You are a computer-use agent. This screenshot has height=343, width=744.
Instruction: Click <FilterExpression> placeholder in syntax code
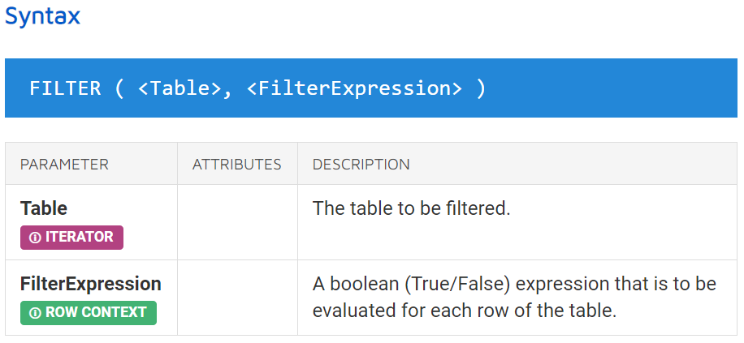pos(354,88)
